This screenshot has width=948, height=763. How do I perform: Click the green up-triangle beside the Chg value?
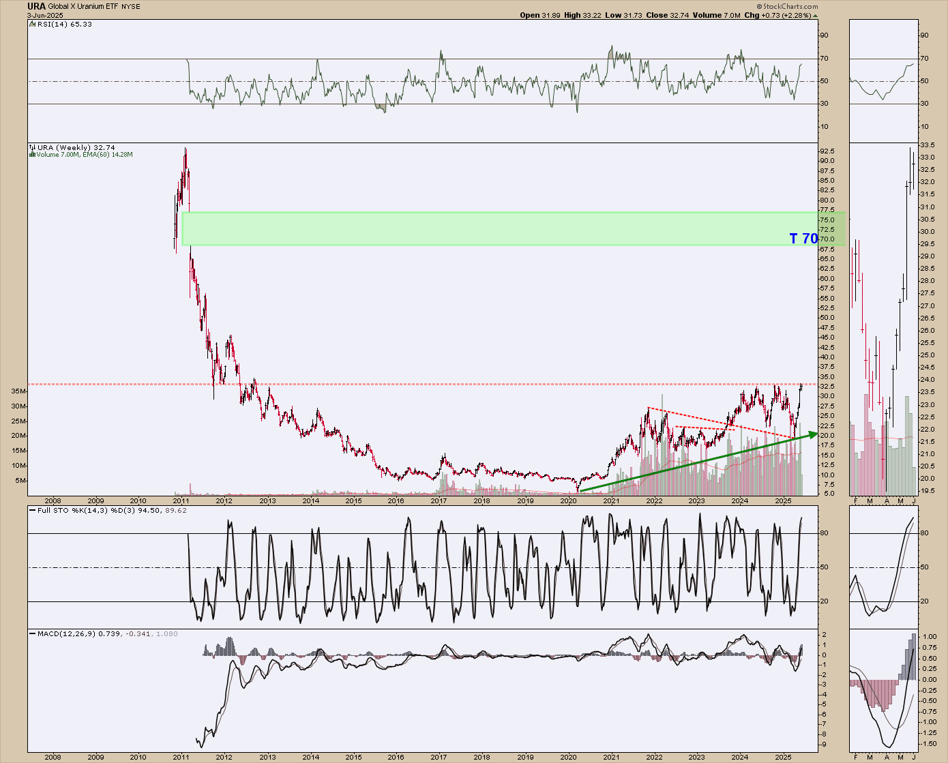click(816, 15)
